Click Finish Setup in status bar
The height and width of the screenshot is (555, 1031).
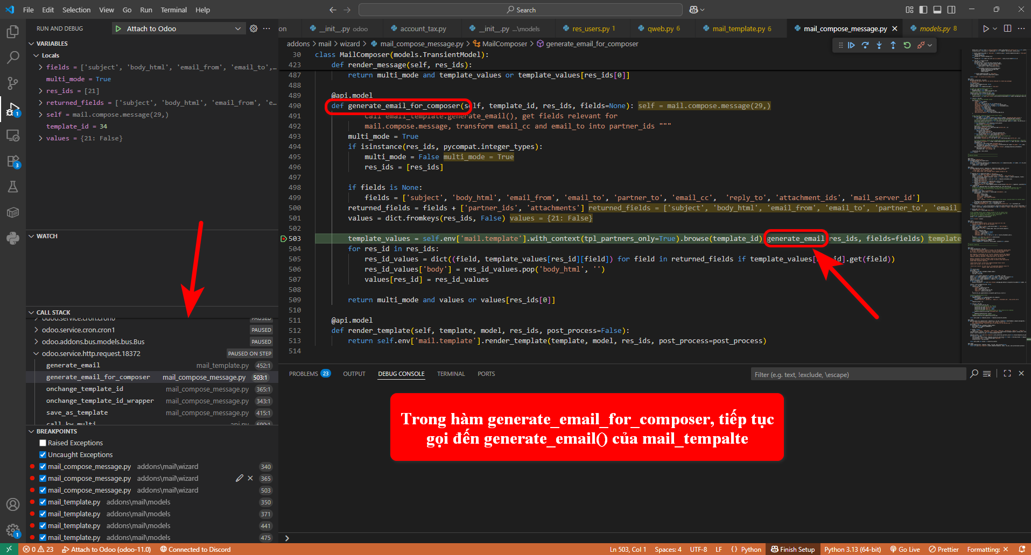(792, 549)
